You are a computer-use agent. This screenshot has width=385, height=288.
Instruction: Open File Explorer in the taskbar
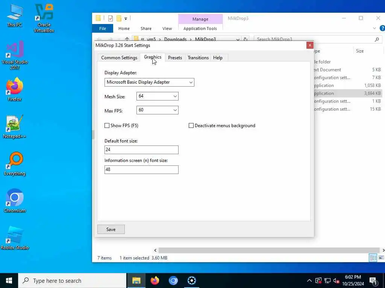click(x=136, y=280)
